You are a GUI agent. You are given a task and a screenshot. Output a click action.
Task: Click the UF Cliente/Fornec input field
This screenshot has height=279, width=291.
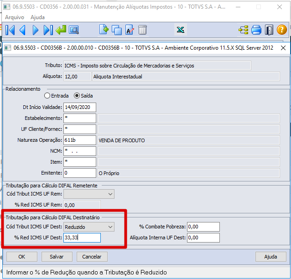point(80,129)
